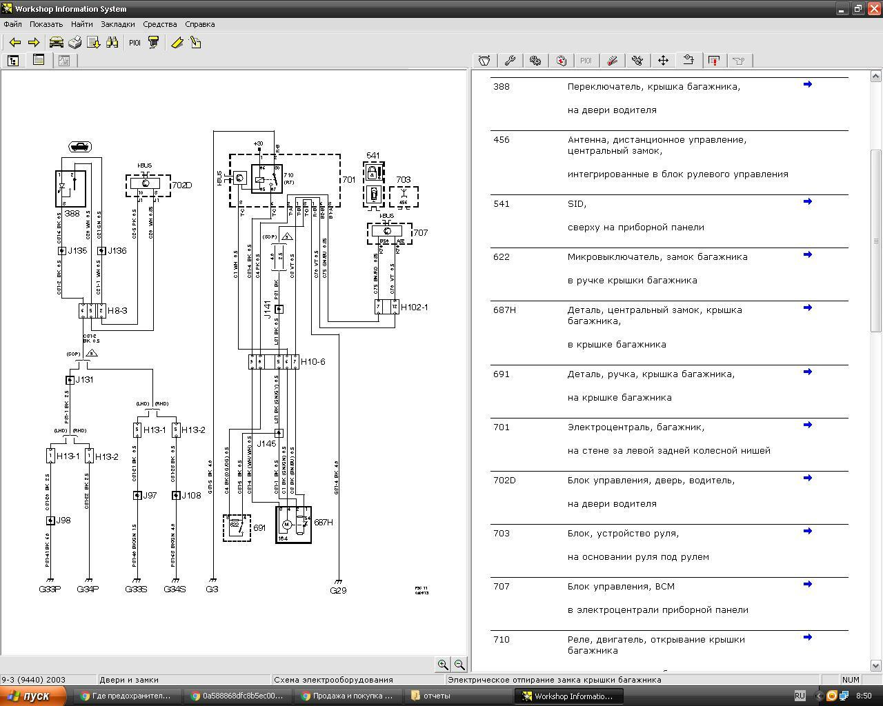Open the Файл menu
This screenshot has height=706, width=883.
pyautogui.click(x=12, y=24)
